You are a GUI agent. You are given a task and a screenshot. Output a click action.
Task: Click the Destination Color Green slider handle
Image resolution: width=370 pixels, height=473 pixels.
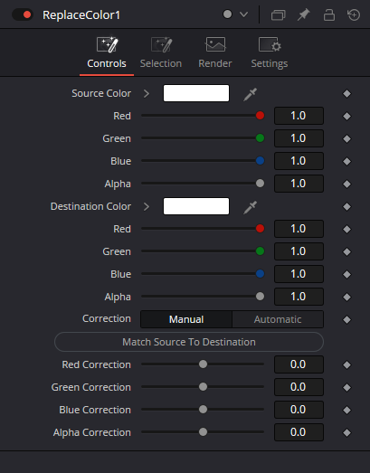pyautogui.click(x=260, y=251)
